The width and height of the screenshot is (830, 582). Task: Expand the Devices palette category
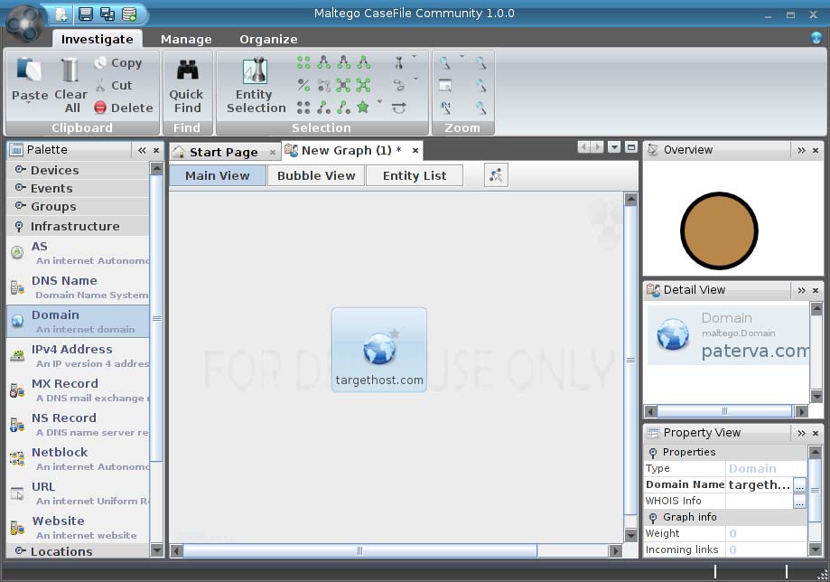[54, 170]
